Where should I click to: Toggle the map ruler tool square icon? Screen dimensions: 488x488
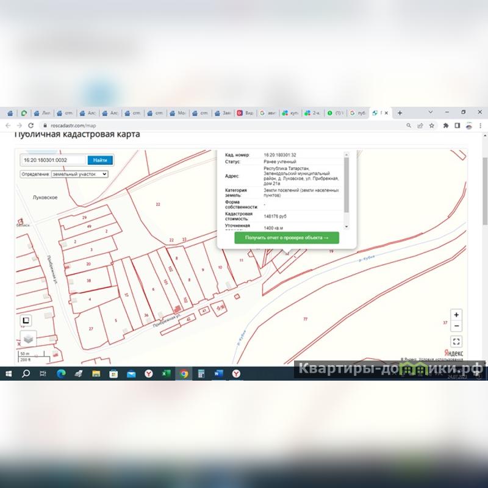click(x=26, y=320)
